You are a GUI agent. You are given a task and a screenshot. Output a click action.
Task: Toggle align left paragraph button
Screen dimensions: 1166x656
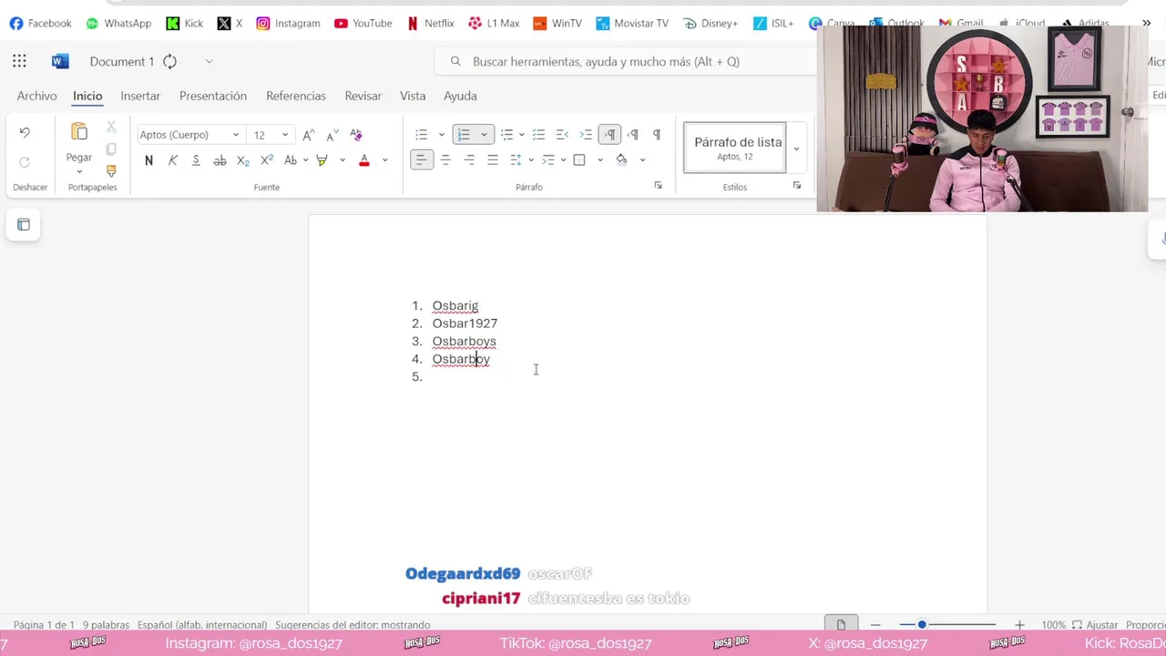click(421, 160)
